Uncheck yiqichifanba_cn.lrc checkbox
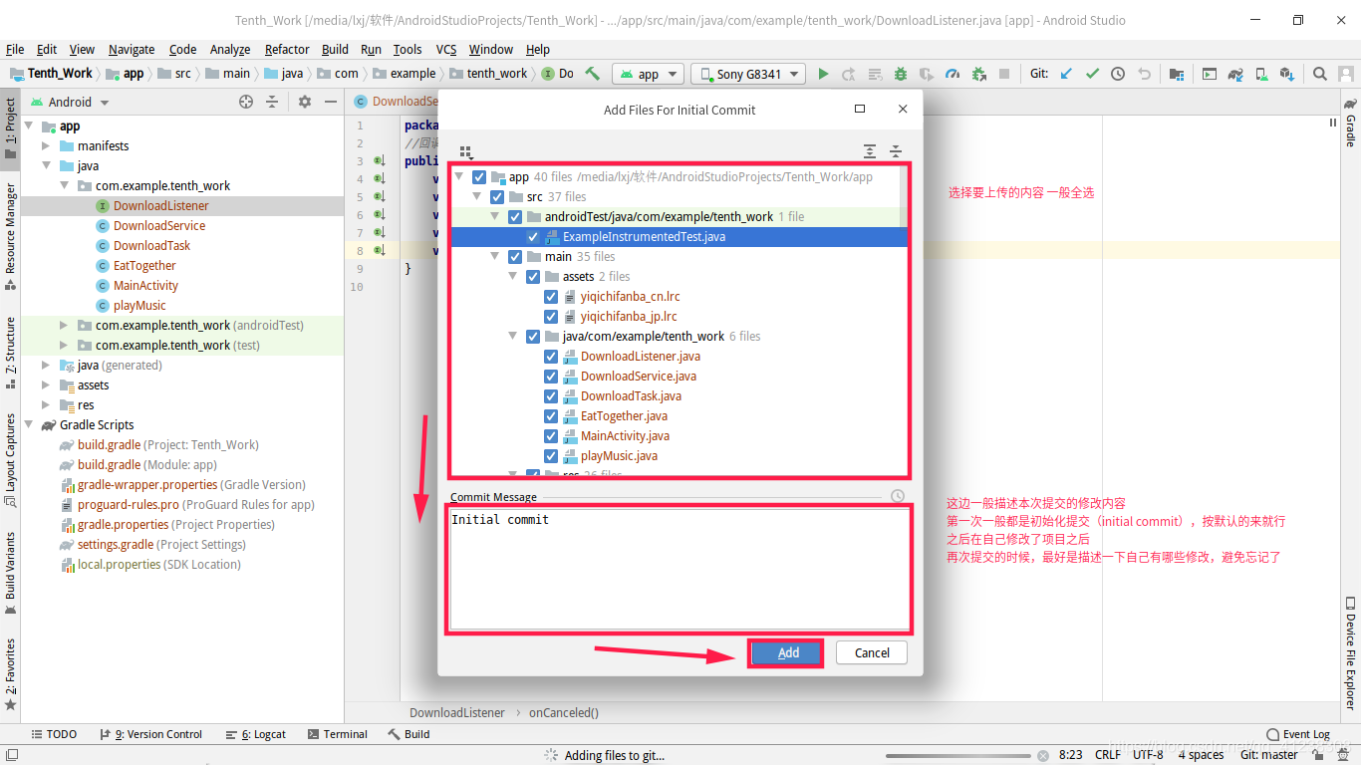This screenshot has width=1361, height=765. click(x=551, y=297)
